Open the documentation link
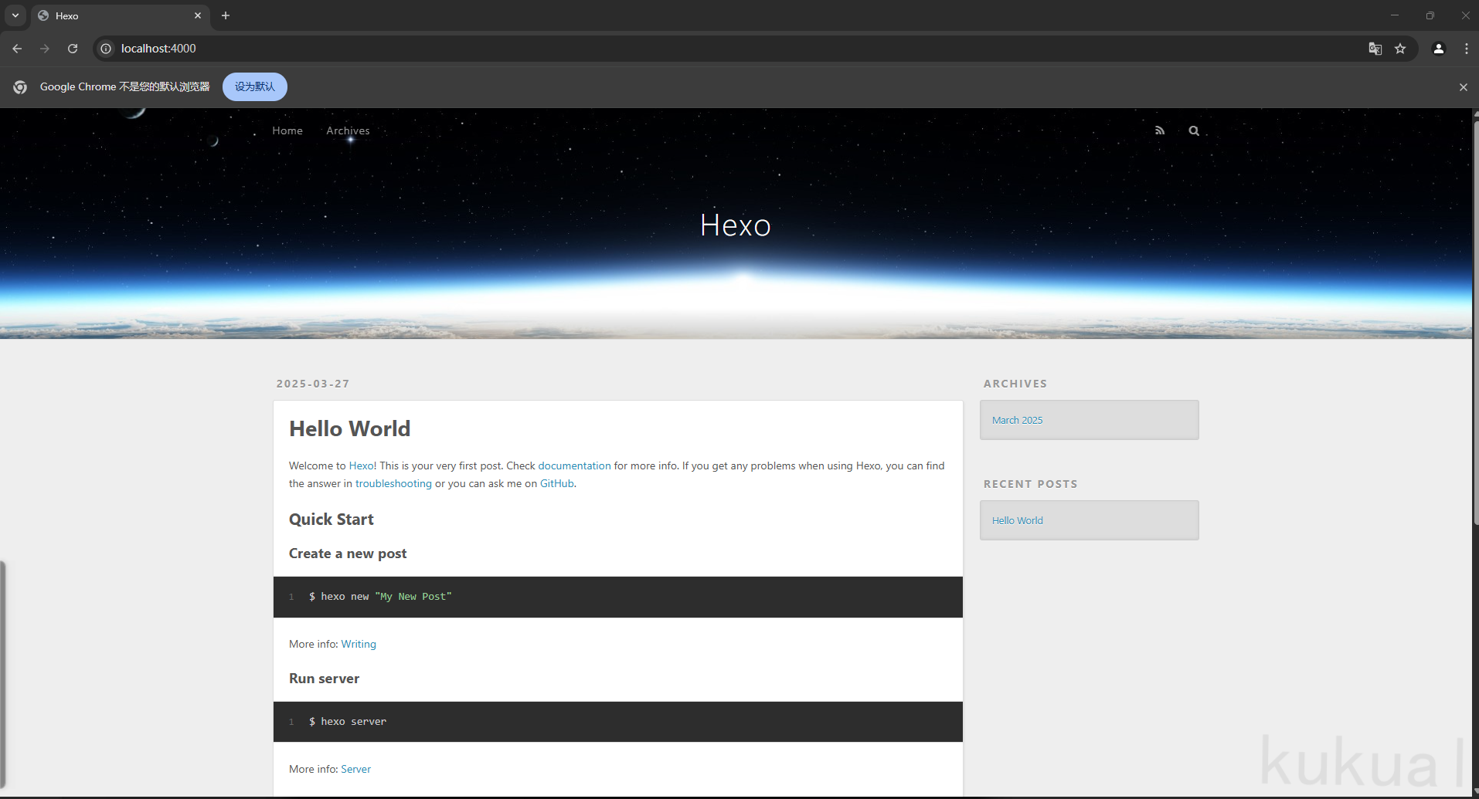Screen dimensions: 1479x799 click(x=574, y=466)
